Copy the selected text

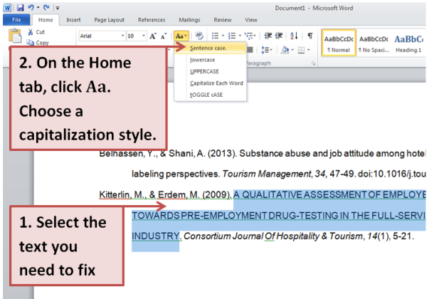[x=38, y=43]
